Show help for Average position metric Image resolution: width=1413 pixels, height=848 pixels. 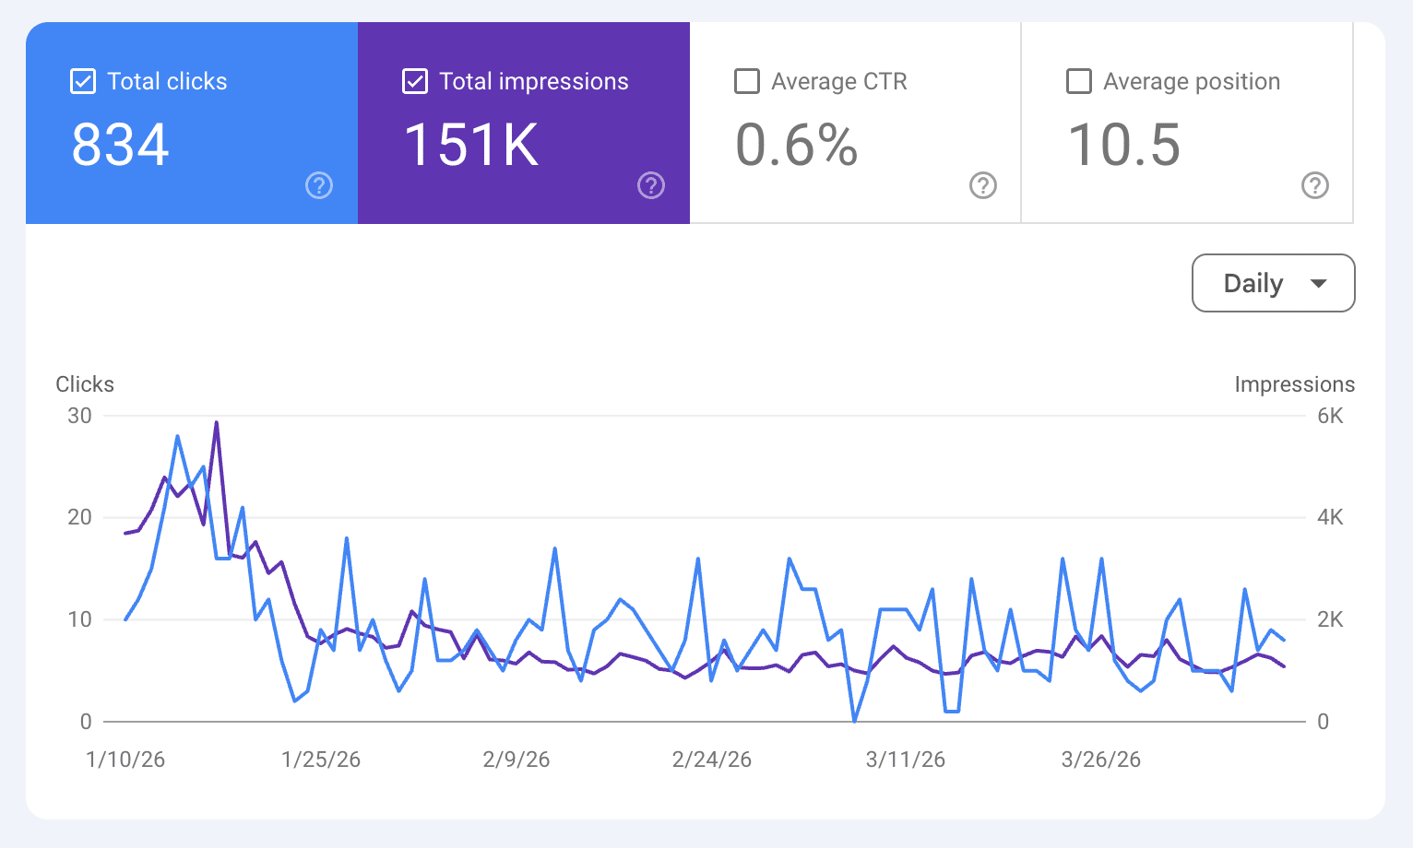(1315, 185)
